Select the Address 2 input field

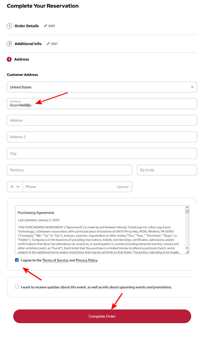tap(102, 137)
